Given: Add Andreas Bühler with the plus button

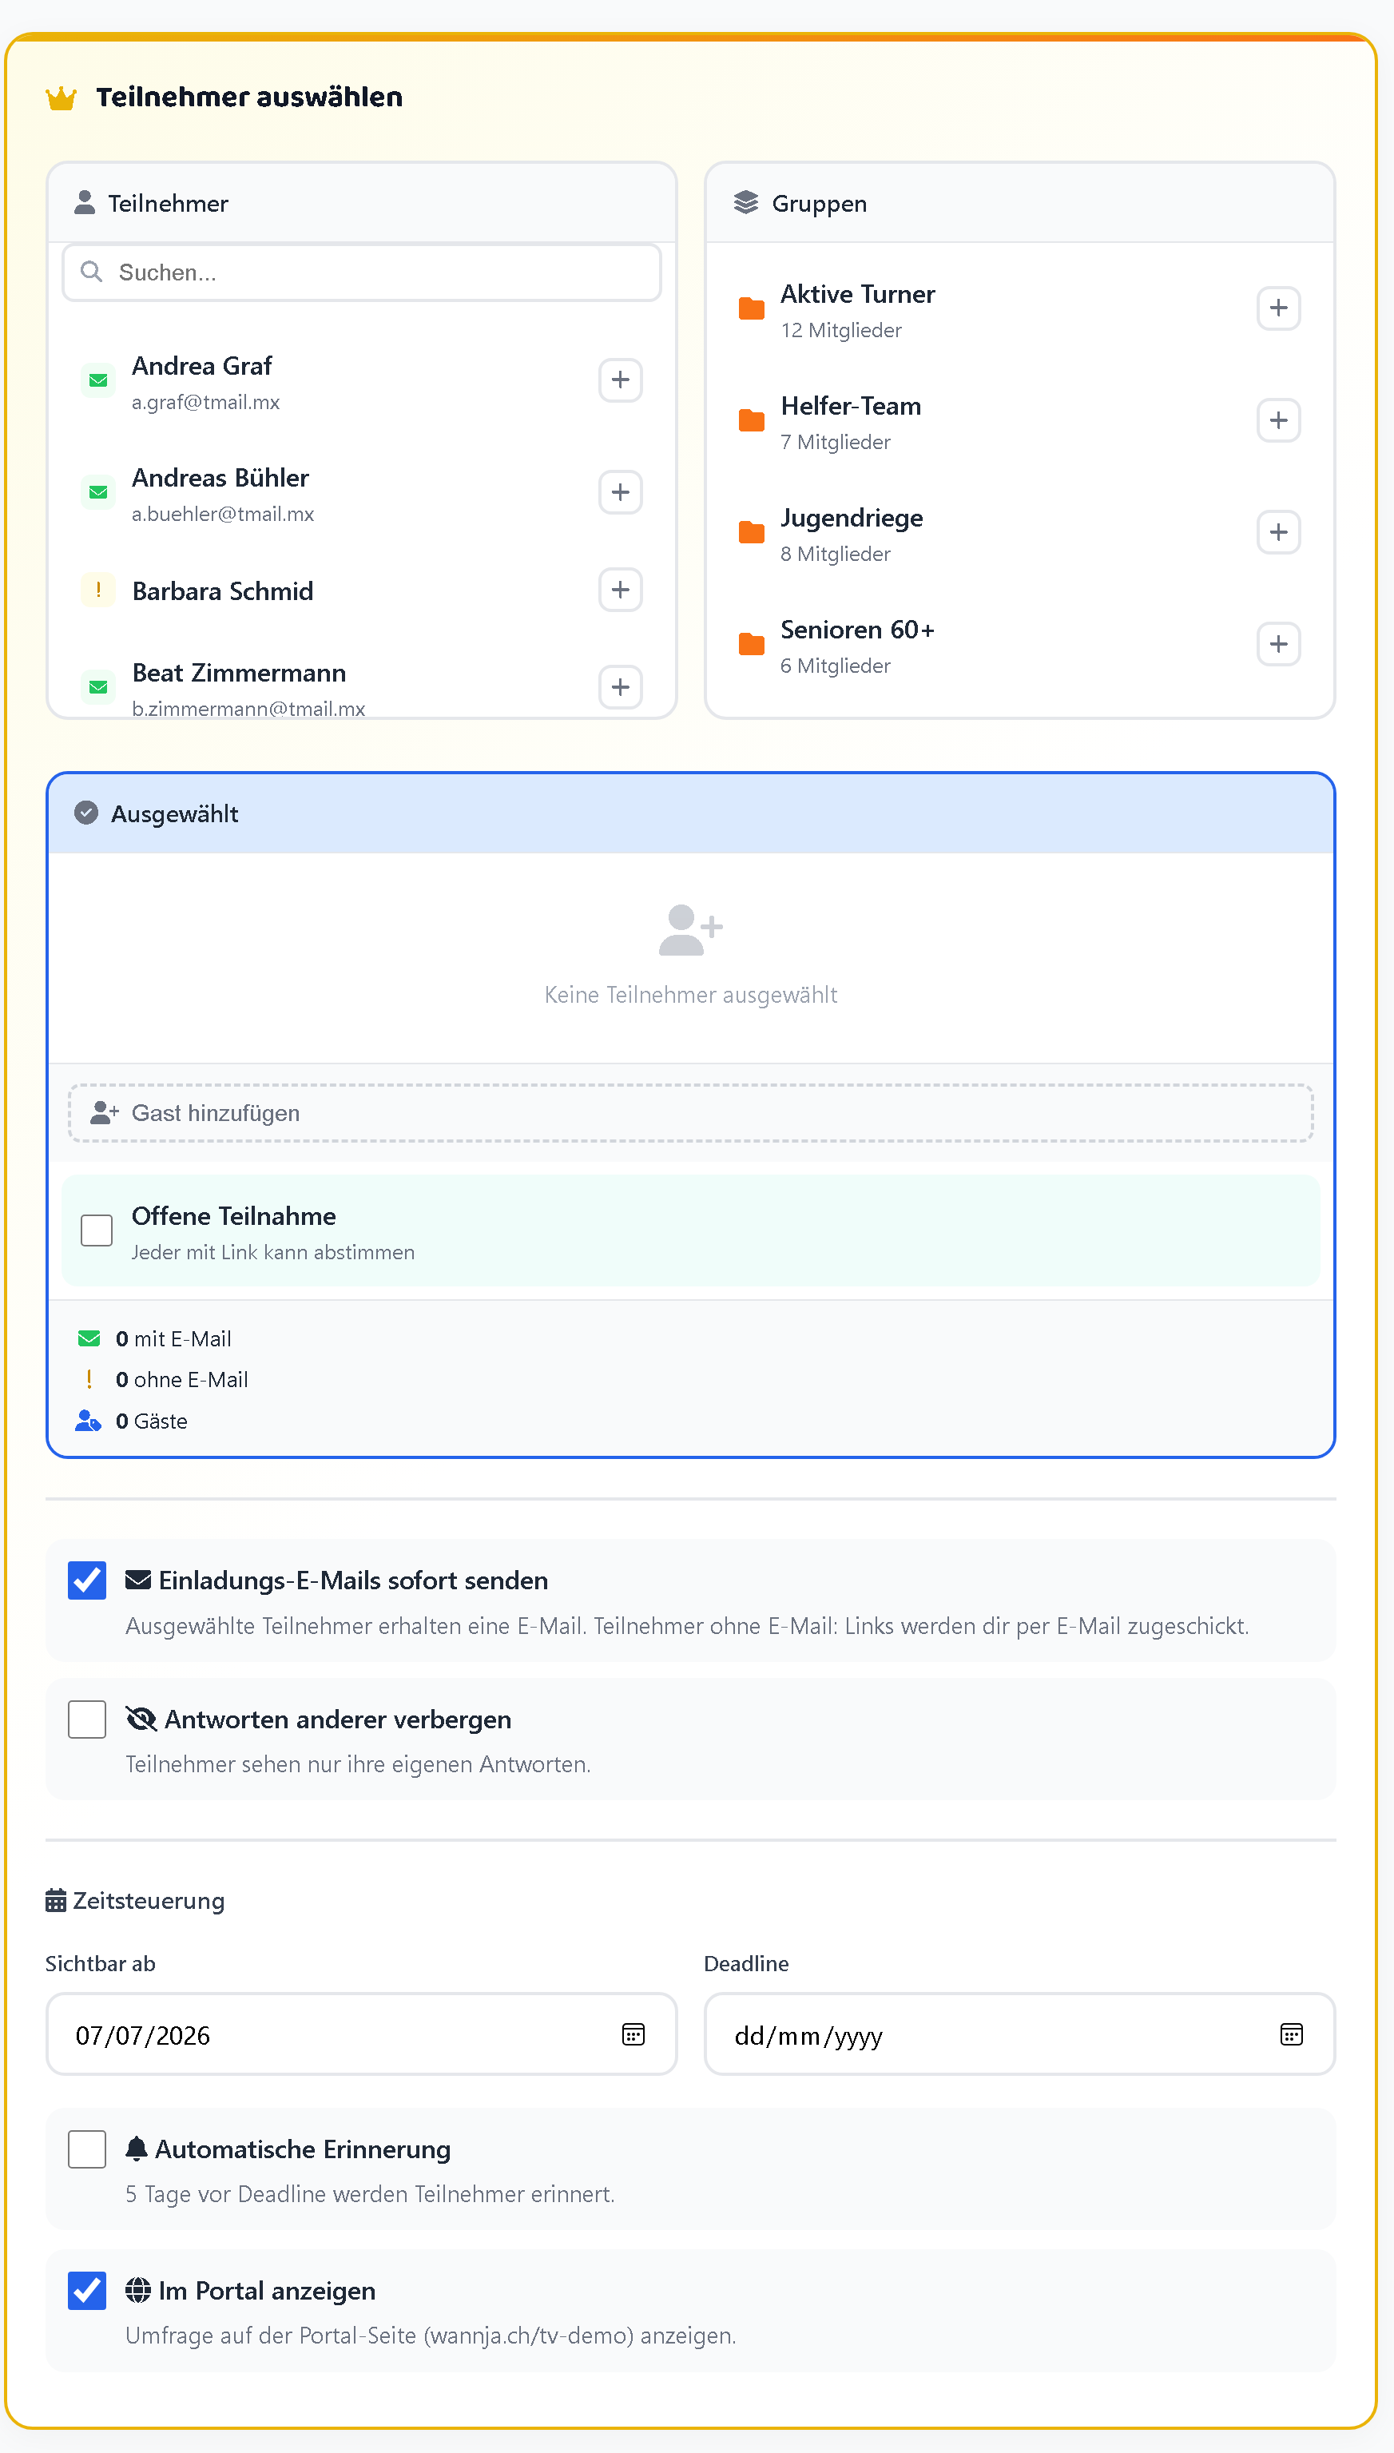Looking at the screenshot, I should click(621, 492).
